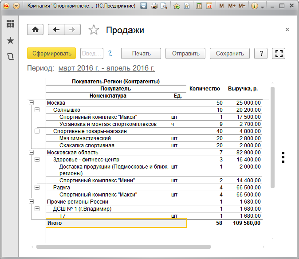Viewport: 299px width, 259px height.
Task: Collapse ДСШ № 1 (г.Владимир) group
Action: (x=37, y=209)
